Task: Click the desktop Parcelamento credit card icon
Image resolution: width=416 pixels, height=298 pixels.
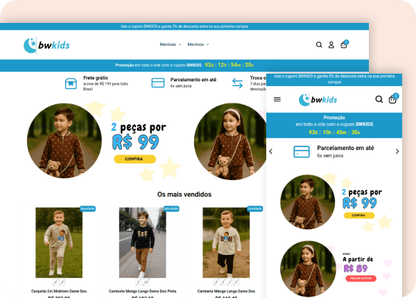Action: click(x=158, y=83)
